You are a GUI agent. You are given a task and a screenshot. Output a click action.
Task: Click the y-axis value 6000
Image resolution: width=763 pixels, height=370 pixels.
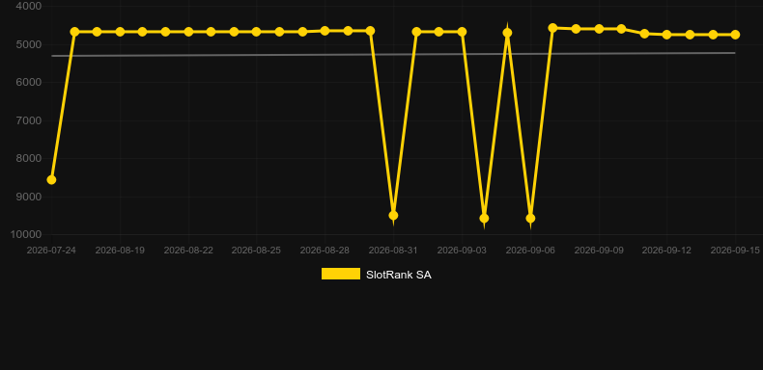(x=29, y=83)
